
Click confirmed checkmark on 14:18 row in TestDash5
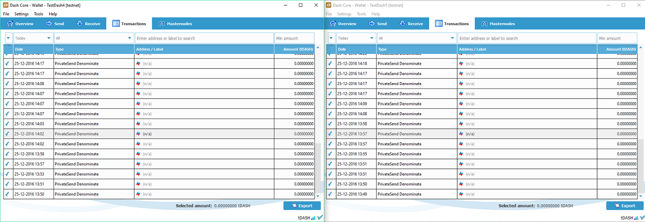coord(329,63)
